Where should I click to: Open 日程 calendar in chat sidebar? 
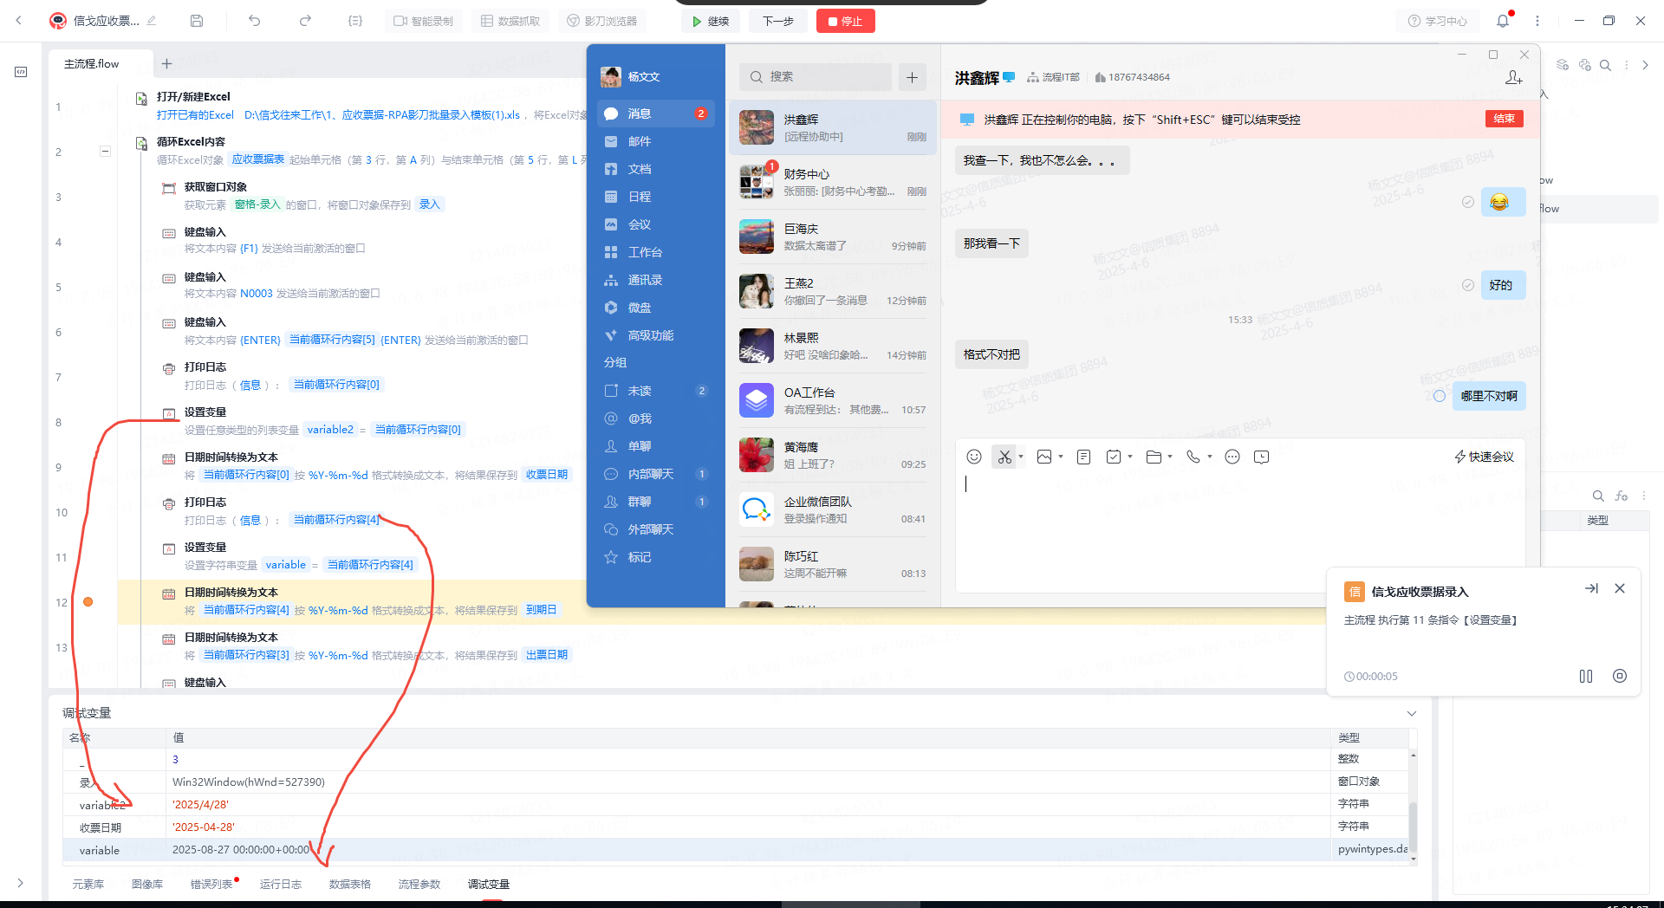[656, 197]
